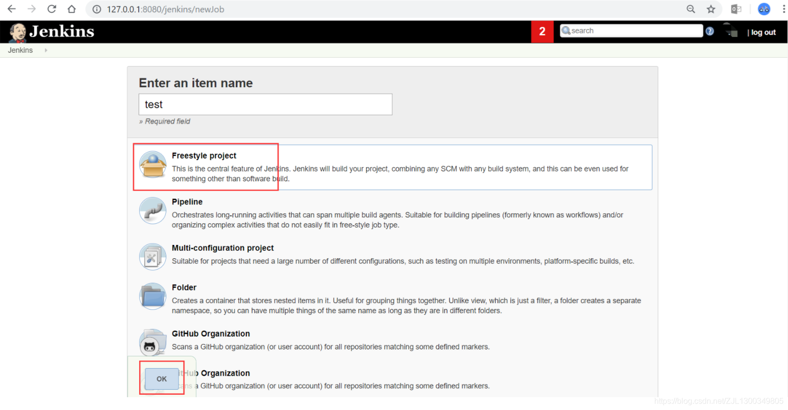This screenshot has width=788, height=410.
Task: Bookmark this page with the star icon
Action: tap(711, 9)
